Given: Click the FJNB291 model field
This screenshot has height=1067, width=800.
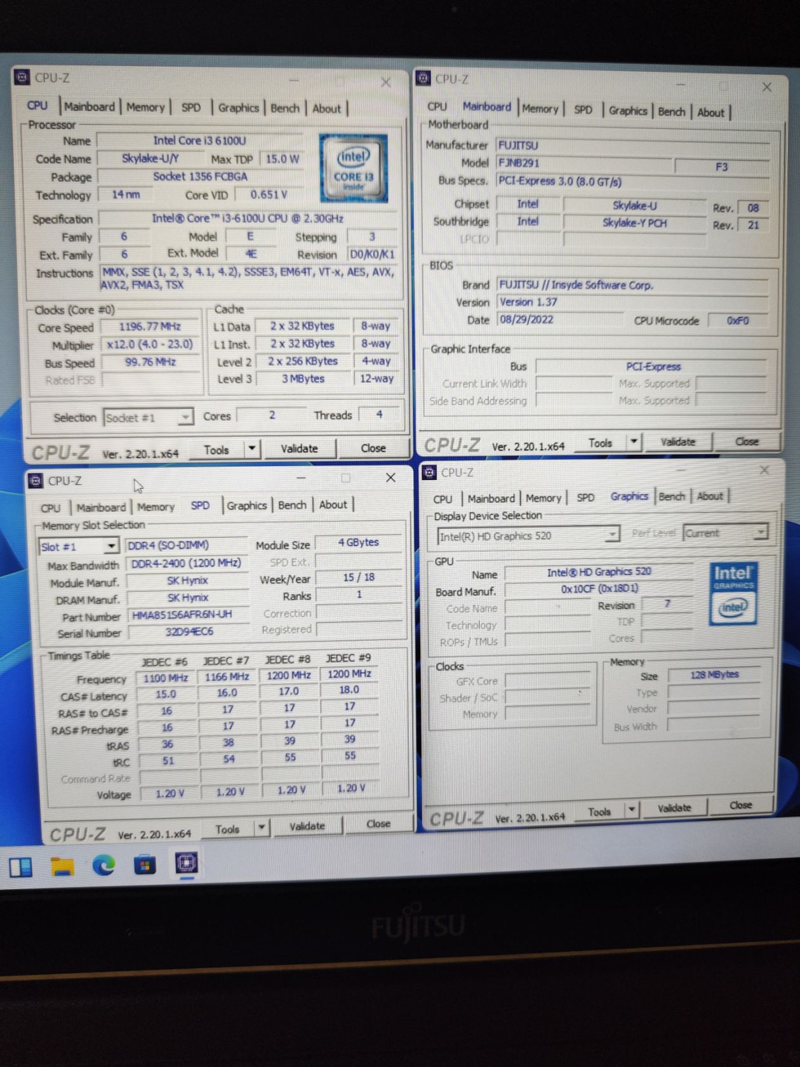Looking at the screenshot, I should click(x=583, y=163).
